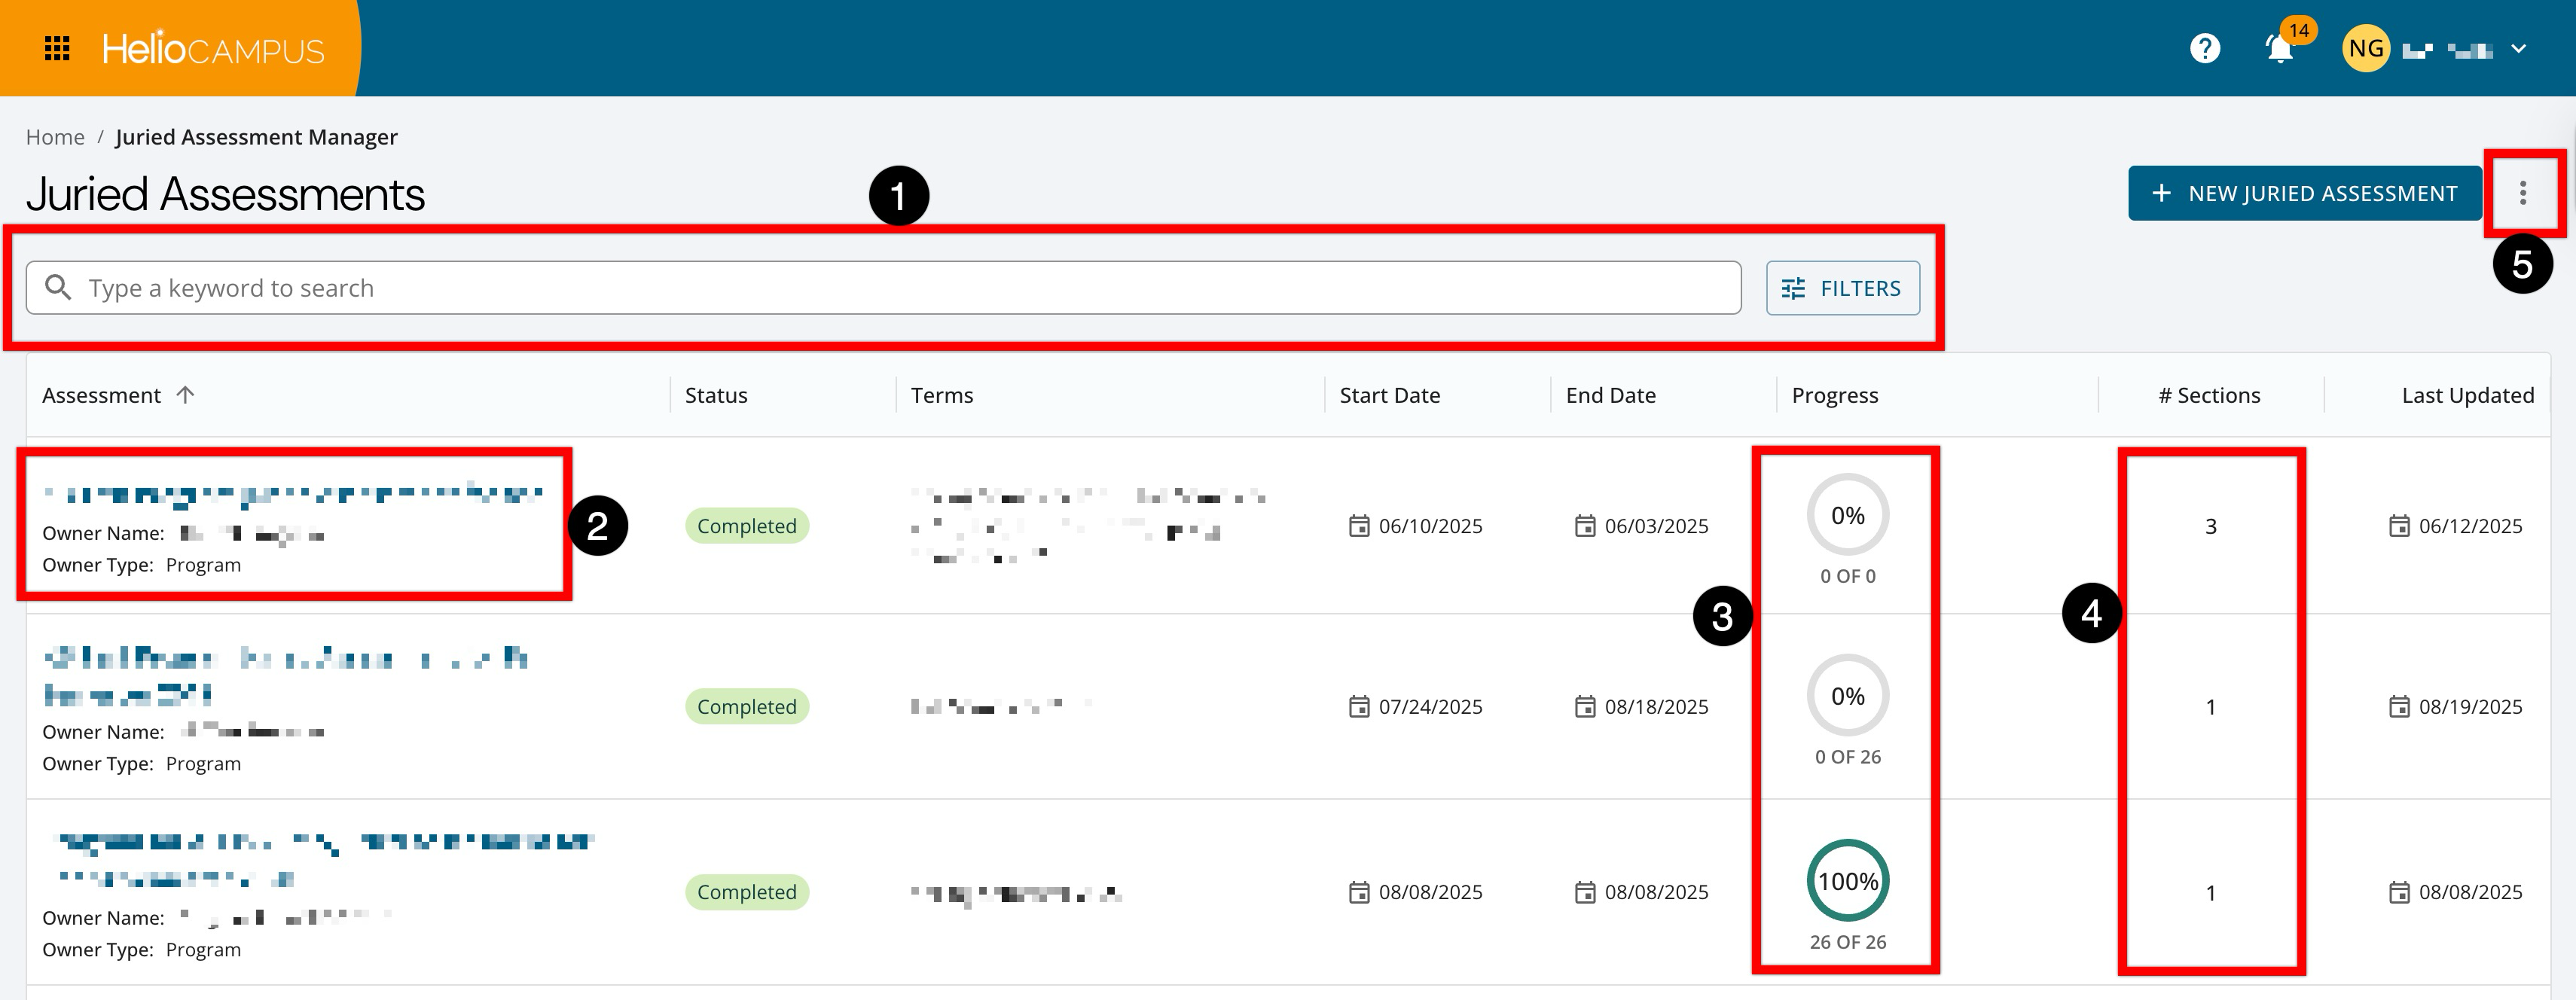
Task: Click calendar icon beside last updated 08/08/2025
Action: [x=2399, y=892]
